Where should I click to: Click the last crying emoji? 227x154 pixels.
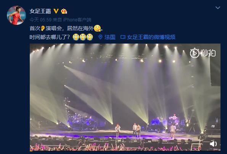click(x=90, y=37)
